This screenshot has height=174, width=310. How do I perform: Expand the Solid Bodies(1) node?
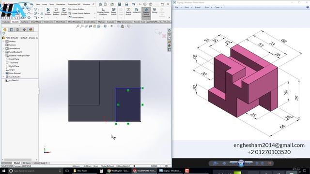3,52
